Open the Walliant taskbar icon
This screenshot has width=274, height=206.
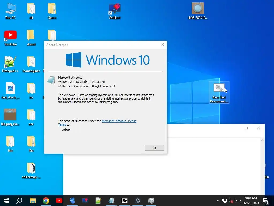[85, 201]
